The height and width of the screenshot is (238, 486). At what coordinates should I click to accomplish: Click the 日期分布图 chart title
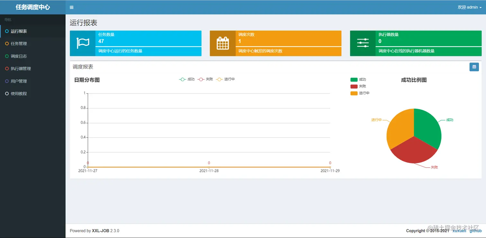tap(87, 80)
